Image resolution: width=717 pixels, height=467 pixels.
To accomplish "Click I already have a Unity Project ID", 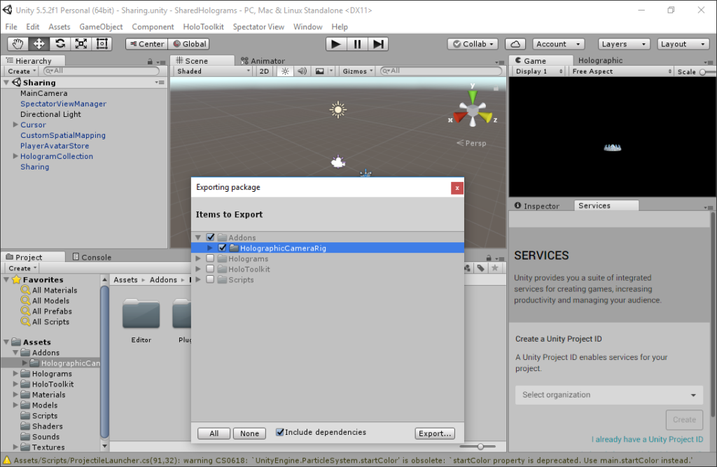I will pos(648,439).
